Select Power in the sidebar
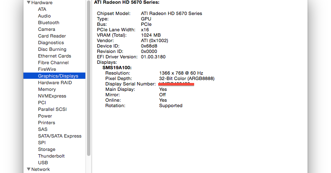The width and height of the screenshot is (331, 173). (45, 116)
